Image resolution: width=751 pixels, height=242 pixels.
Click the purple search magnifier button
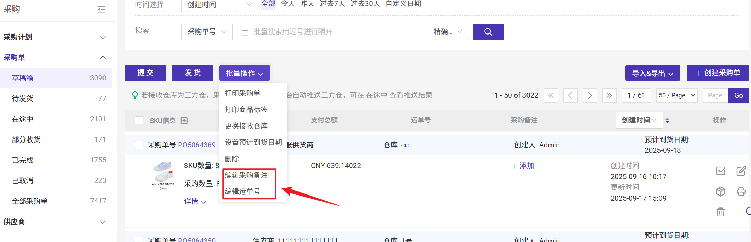(488, 32)
